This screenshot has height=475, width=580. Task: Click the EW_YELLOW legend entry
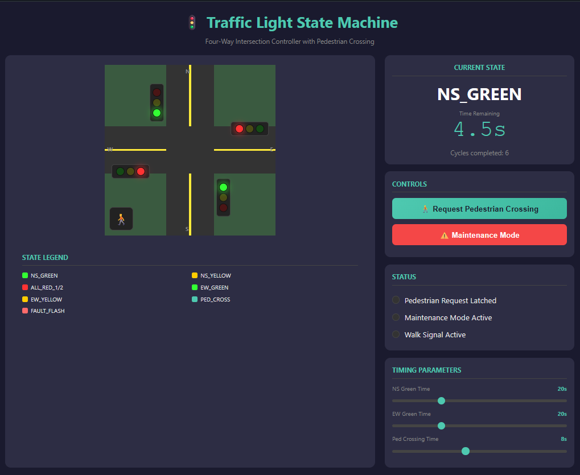(46, 299)
